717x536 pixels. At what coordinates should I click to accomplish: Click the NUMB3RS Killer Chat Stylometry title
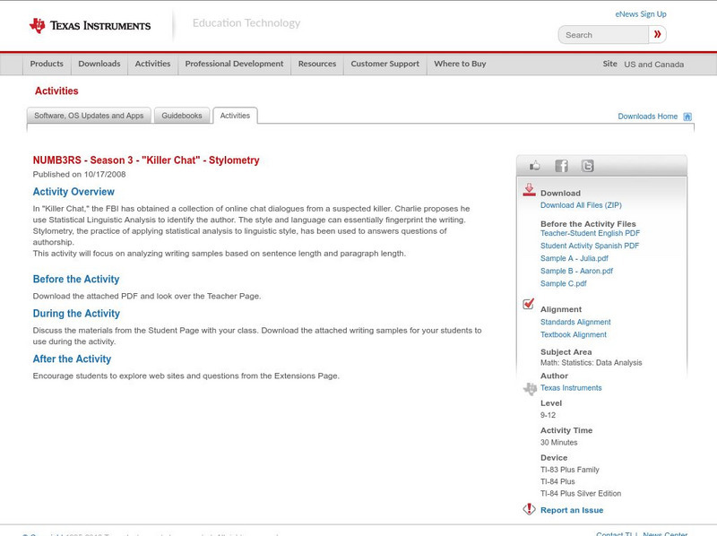[146, 160]
